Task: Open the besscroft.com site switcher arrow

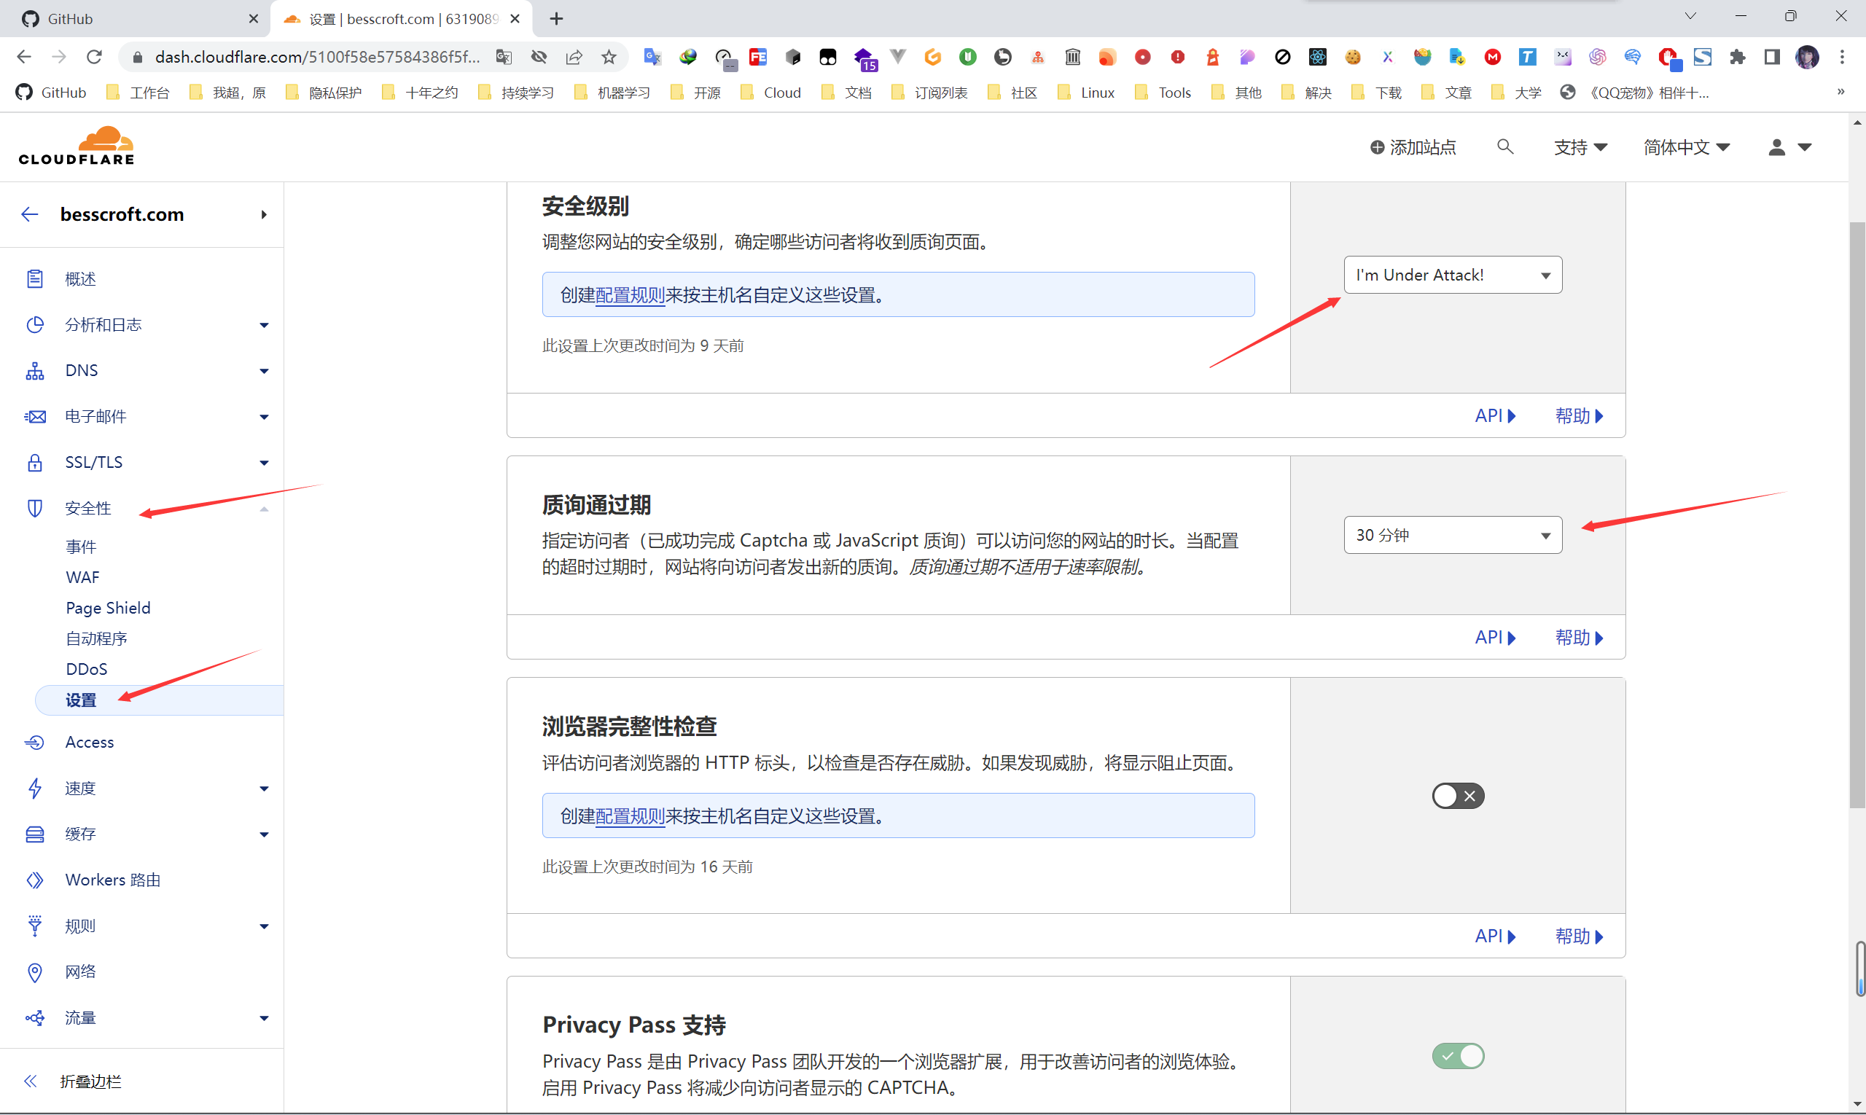Action: 264,215
